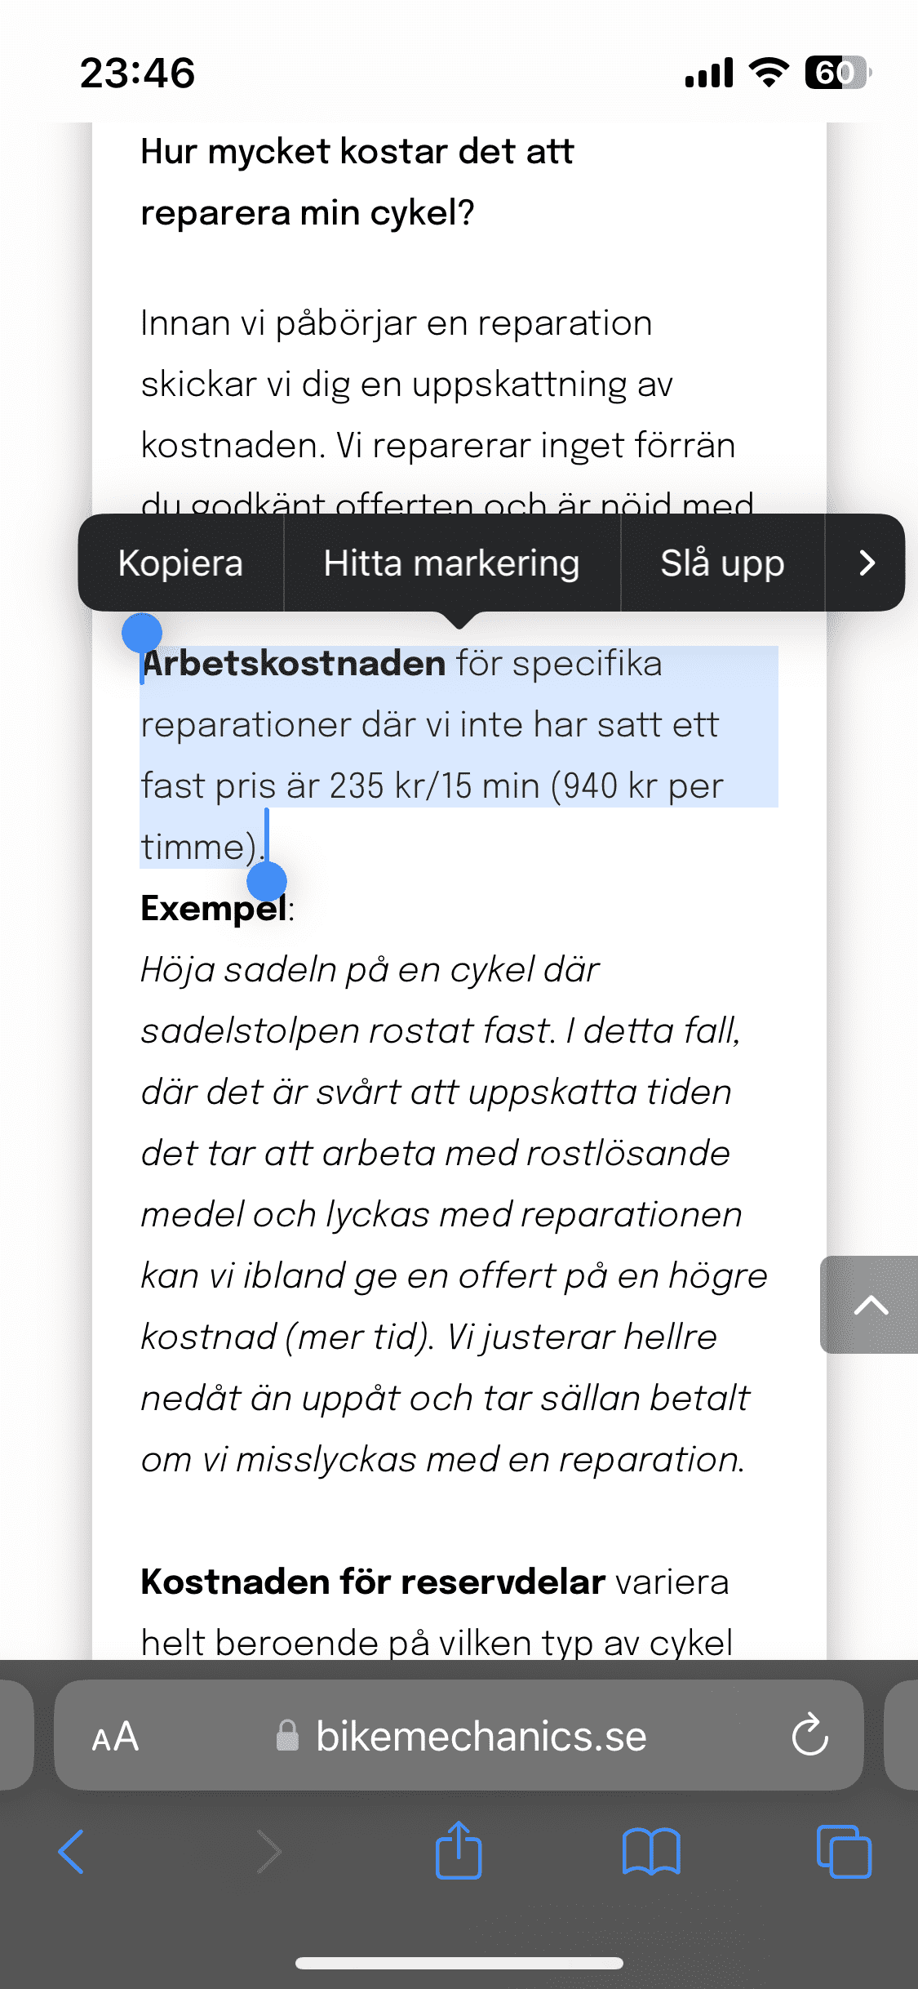Tap the bikemechanics.se address field
This screenshot has height=1989, width=918.
tap(481, 1736)
